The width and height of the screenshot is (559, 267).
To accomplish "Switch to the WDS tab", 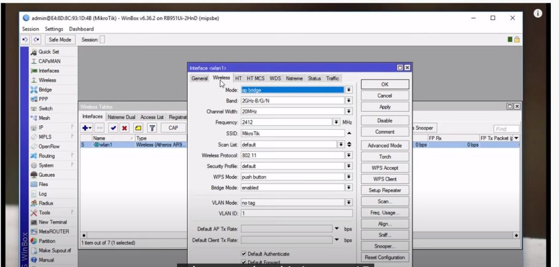I will [275, 78].
